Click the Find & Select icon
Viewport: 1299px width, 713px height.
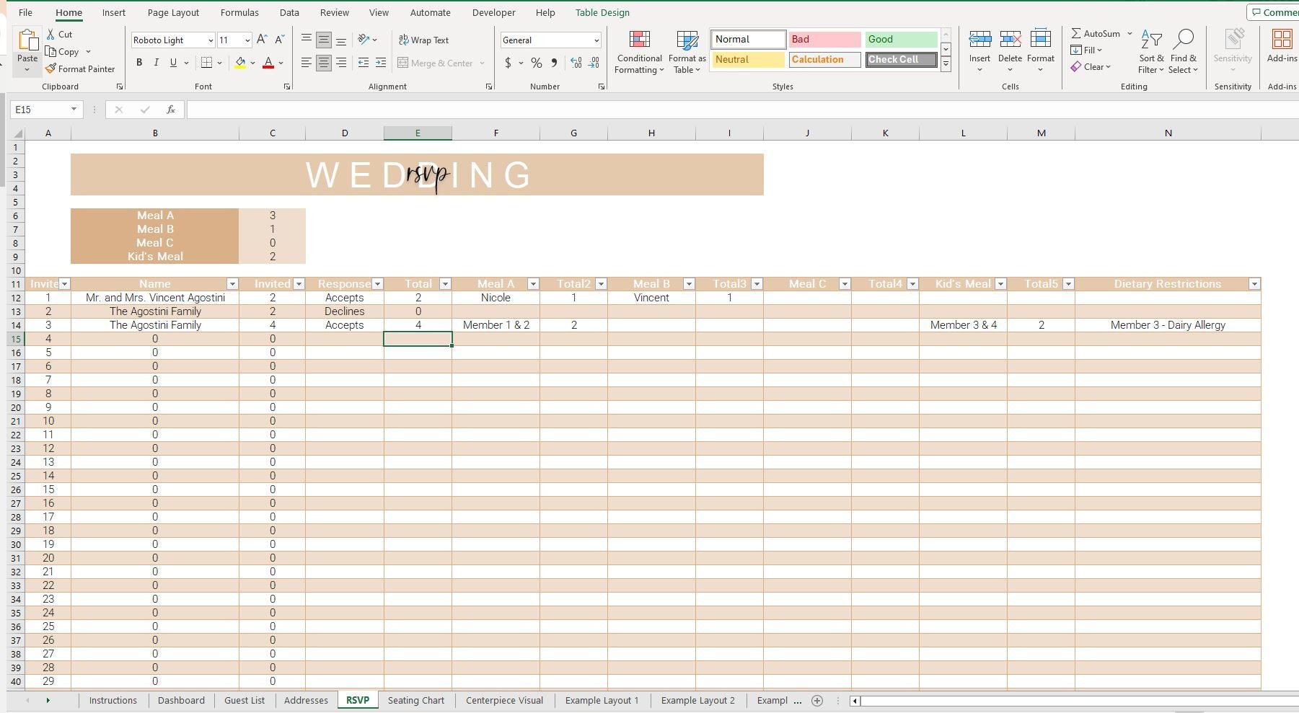(x=1184, y=50)
